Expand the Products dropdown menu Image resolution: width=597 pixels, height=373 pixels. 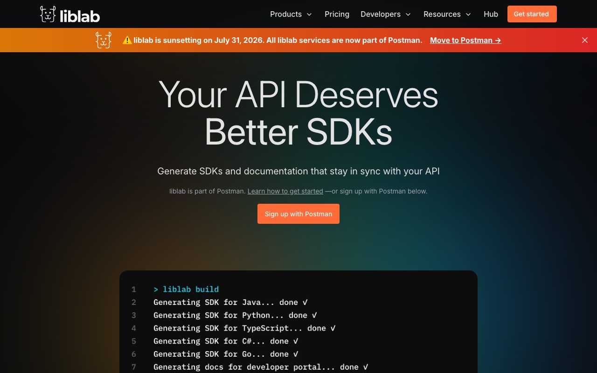291,14
